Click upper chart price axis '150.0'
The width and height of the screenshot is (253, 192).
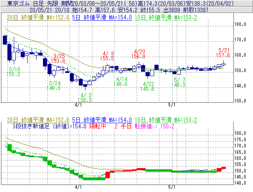point(240,70)
